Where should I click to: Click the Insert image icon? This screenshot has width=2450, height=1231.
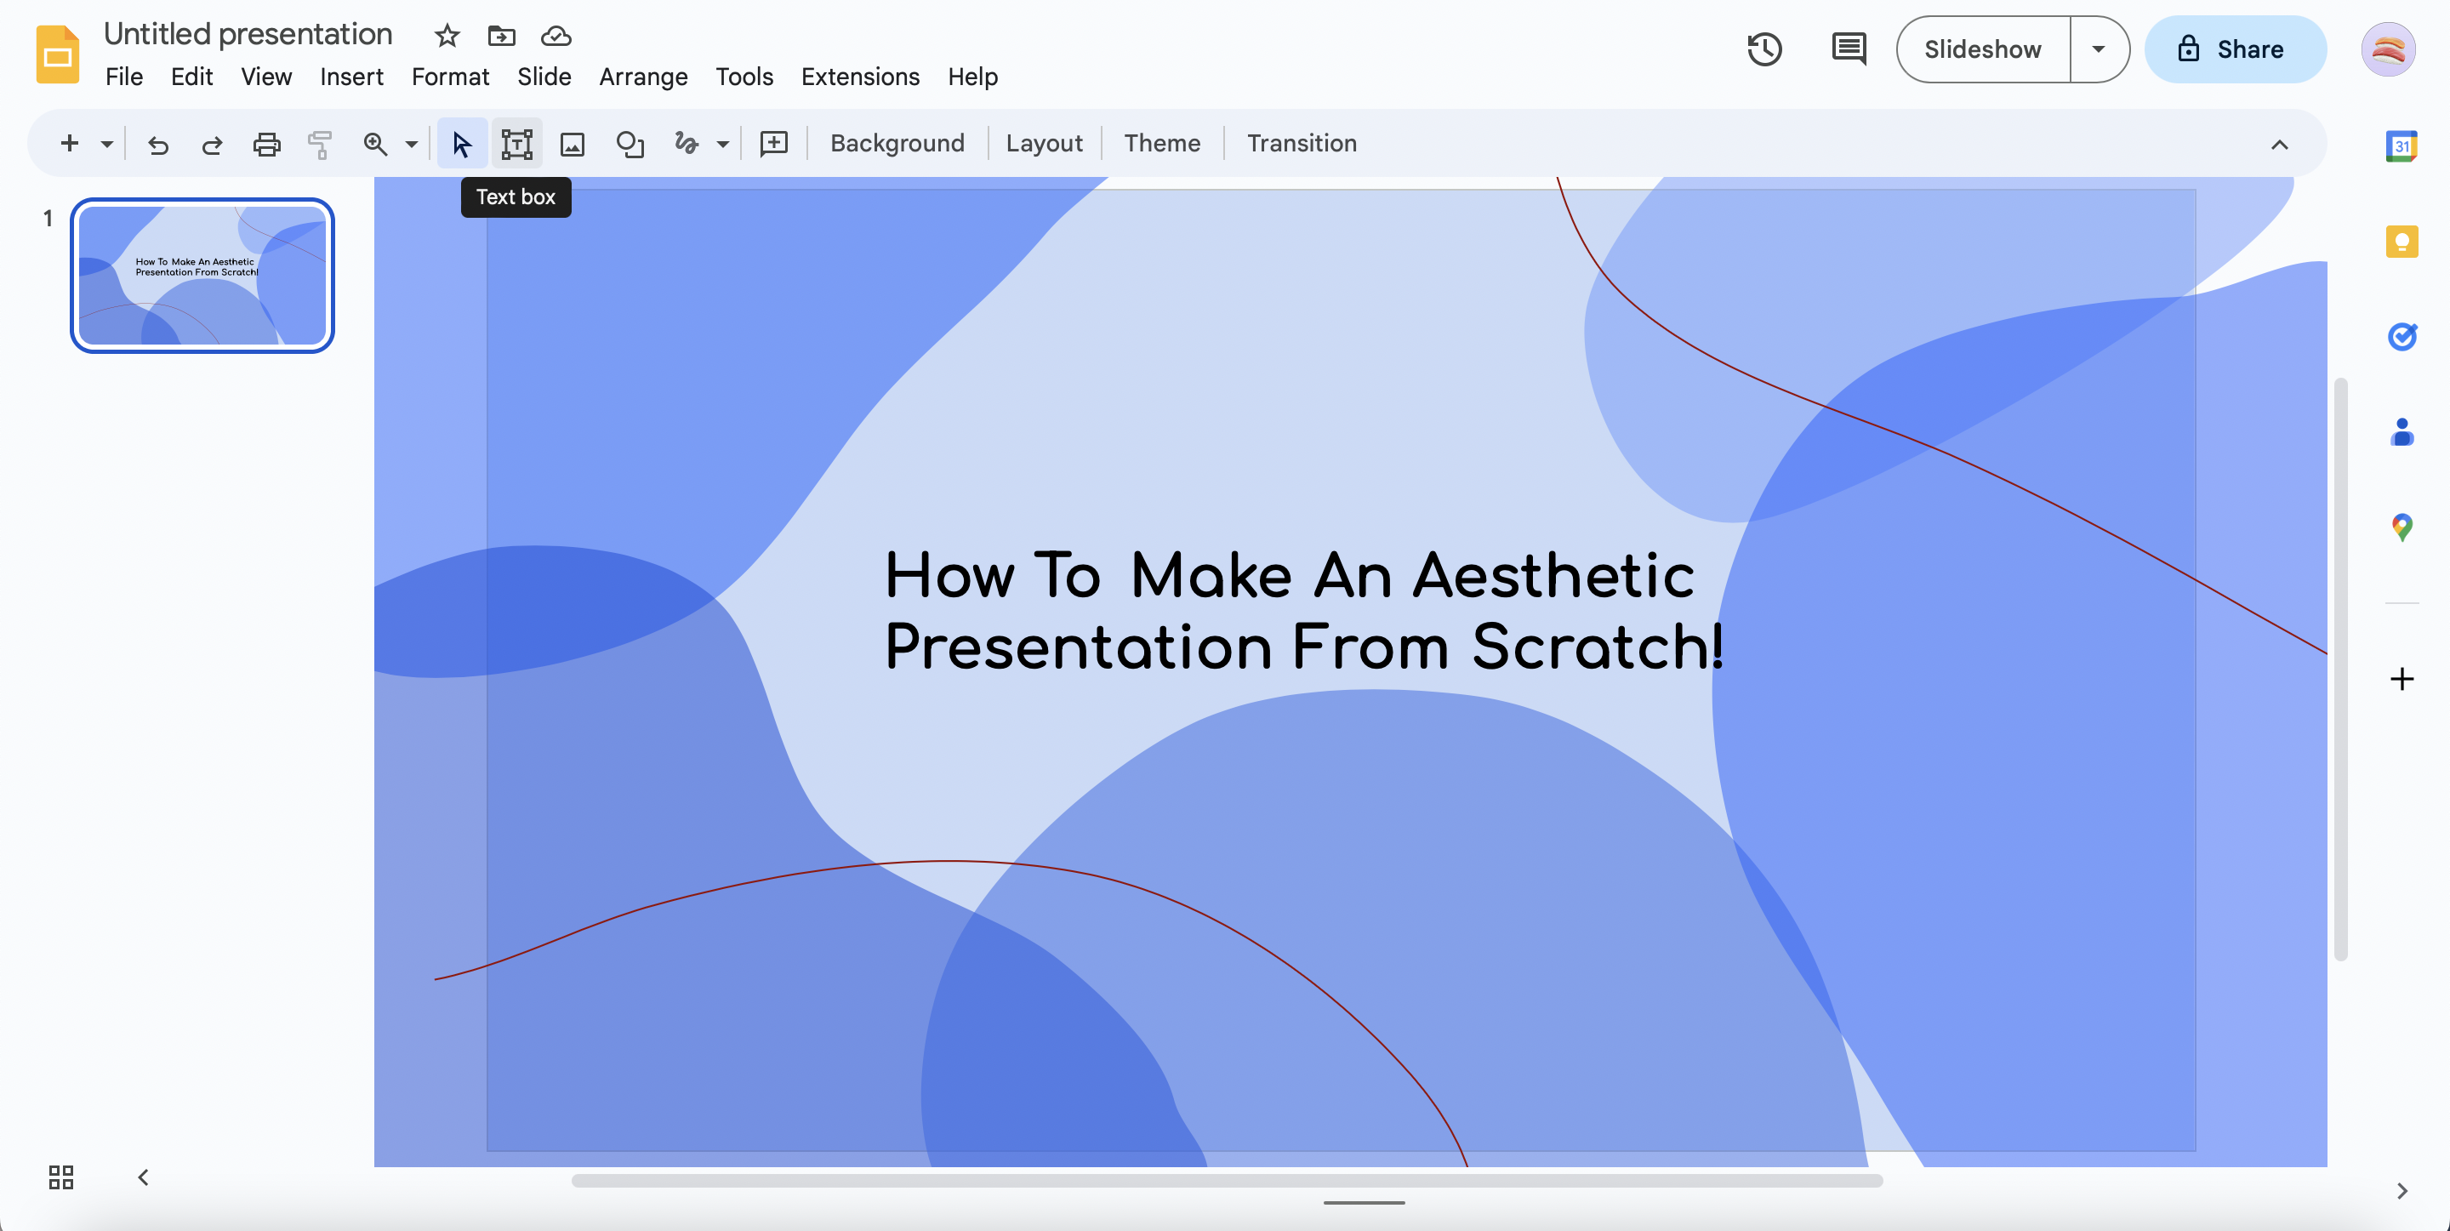[572, 144]
